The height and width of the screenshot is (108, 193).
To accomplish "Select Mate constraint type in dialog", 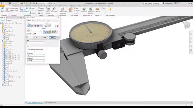I will tap(29, 26).
